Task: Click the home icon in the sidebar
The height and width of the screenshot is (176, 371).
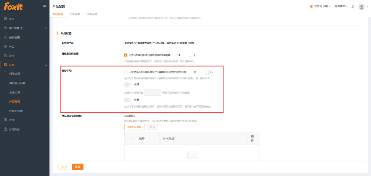Action: click(5, 18)
